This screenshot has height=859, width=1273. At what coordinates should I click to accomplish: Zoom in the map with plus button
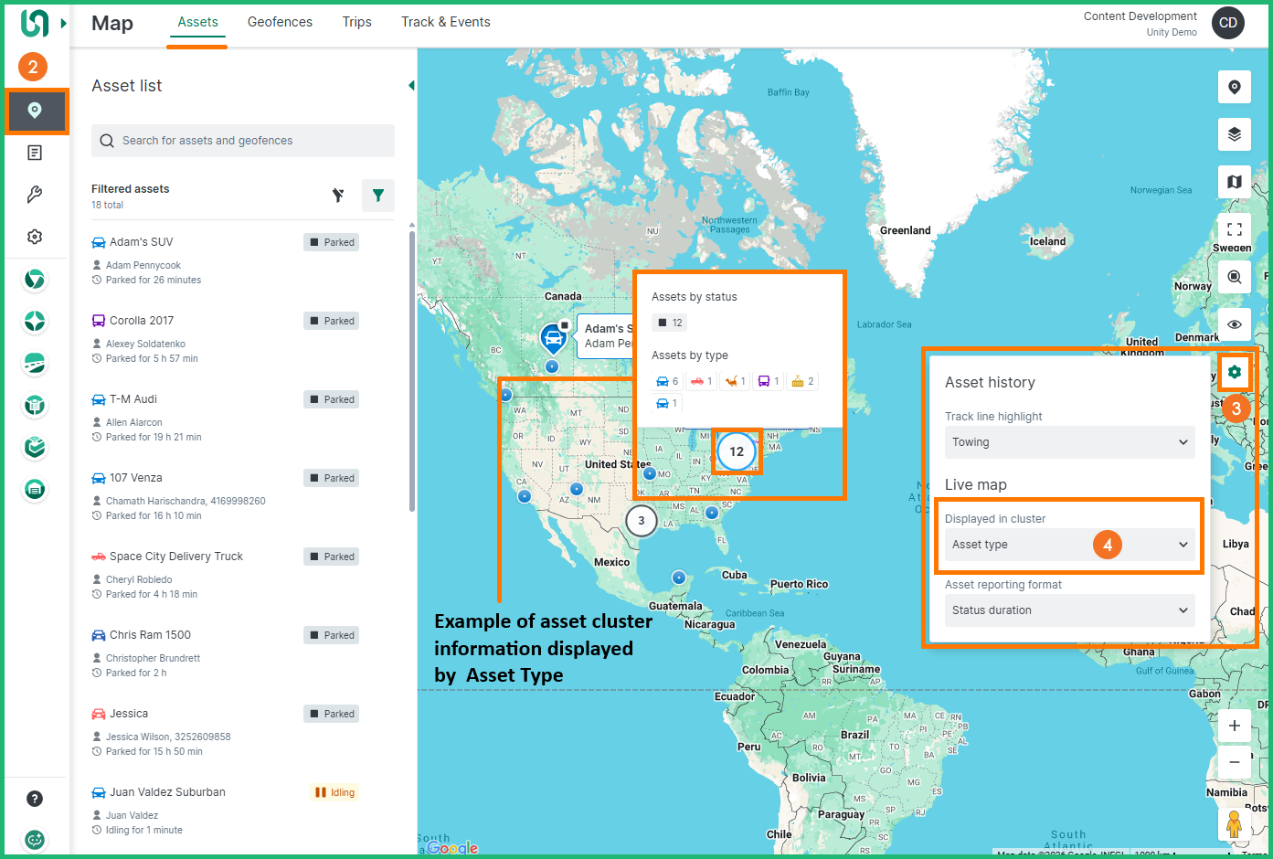point(1234,726)
